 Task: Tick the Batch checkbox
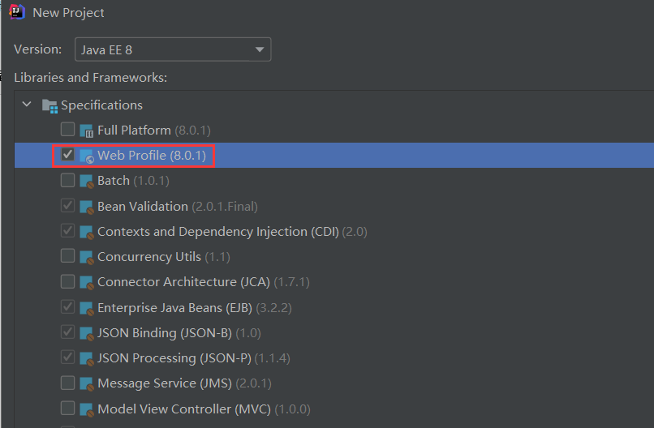(67, 180)
